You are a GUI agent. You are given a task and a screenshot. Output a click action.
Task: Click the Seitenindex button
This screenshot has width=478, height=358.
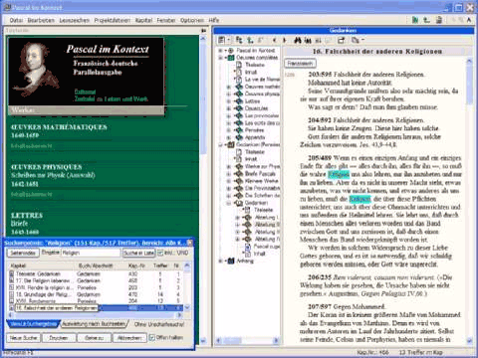point(23,253)
